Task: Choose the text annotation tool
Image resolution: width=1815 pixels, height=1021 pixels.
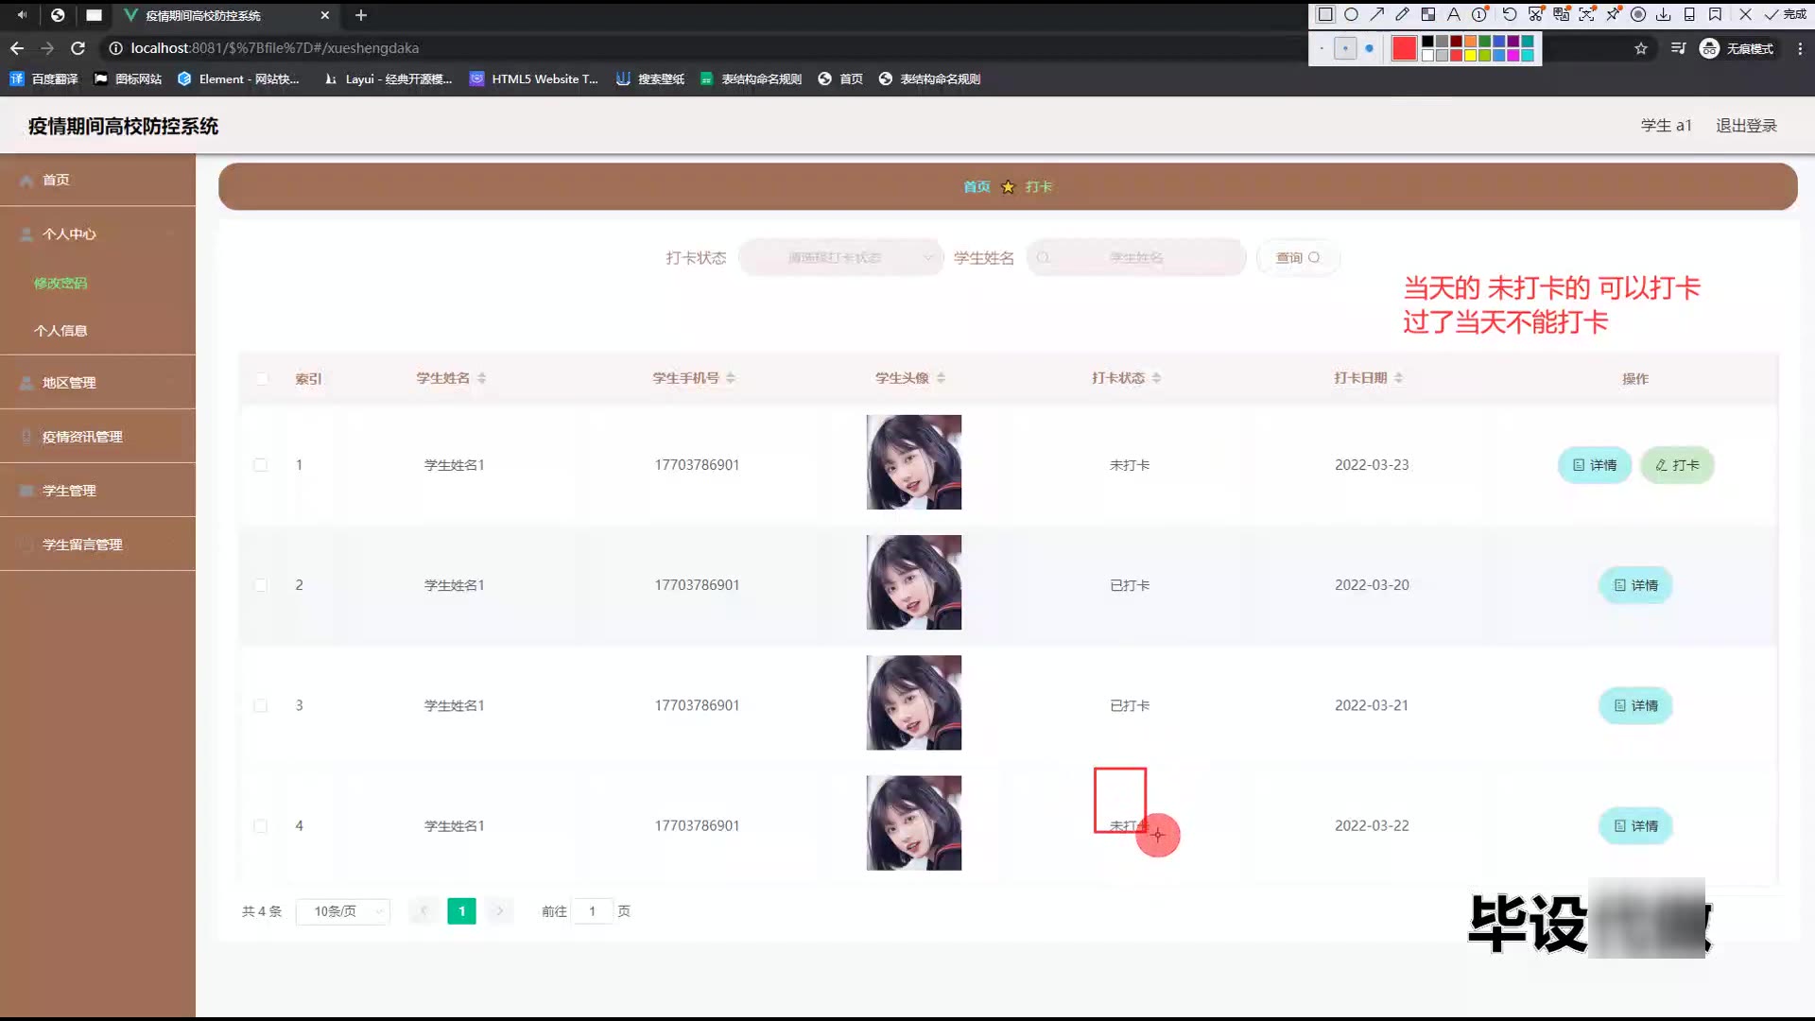Action: [1454, 14]
